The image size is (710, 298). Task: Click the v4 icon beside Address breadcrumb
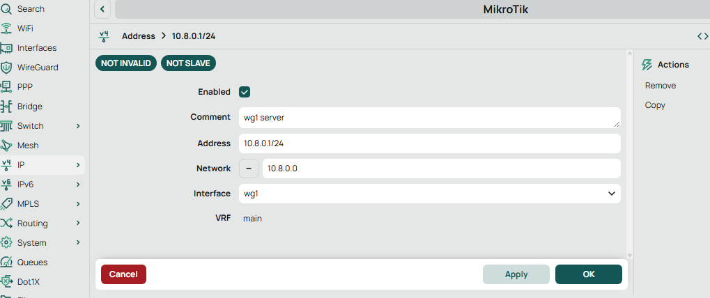click(104, 36)
